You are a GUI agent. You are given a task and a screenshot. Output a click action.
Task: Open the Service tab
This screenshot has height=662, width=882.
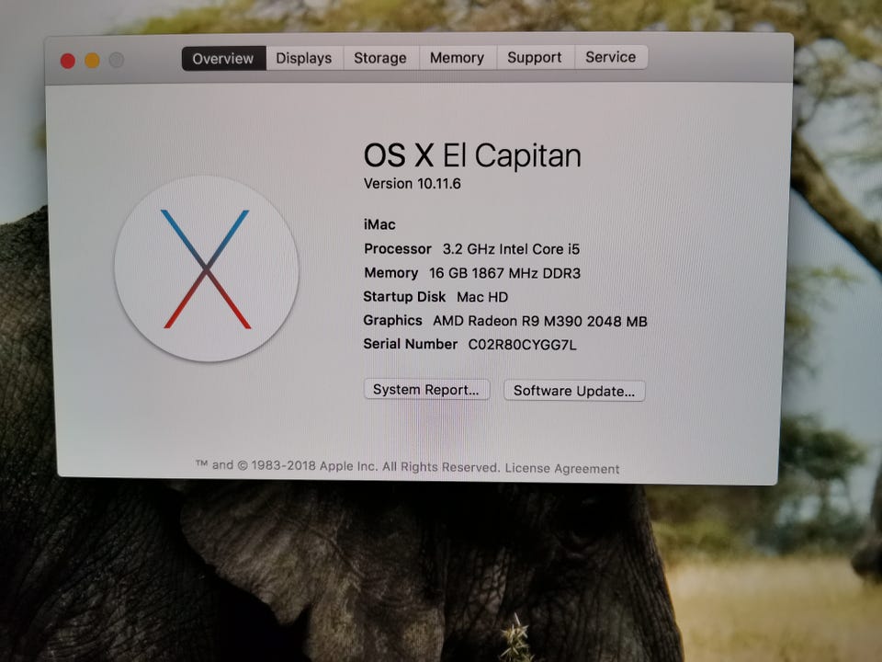pos(610,57)
